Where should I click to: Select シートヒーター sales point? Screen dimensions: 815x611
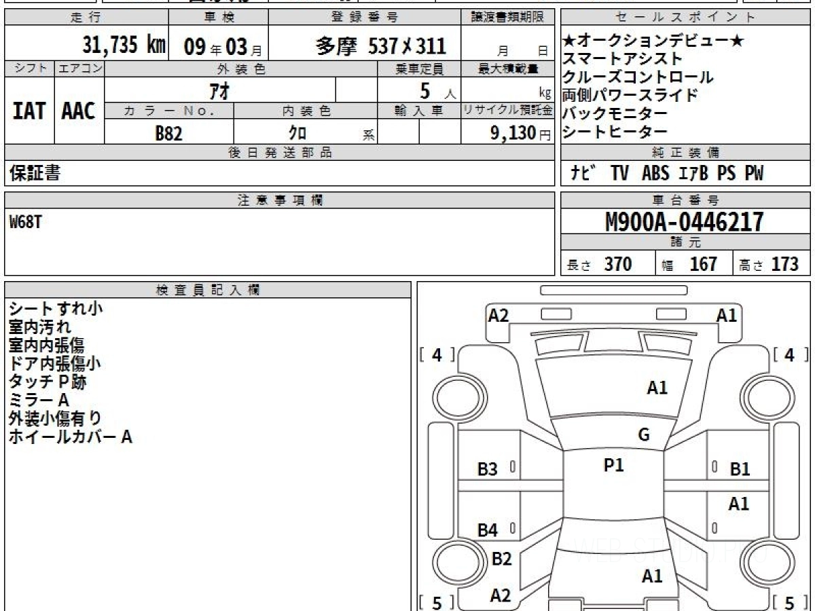(615, 131)
